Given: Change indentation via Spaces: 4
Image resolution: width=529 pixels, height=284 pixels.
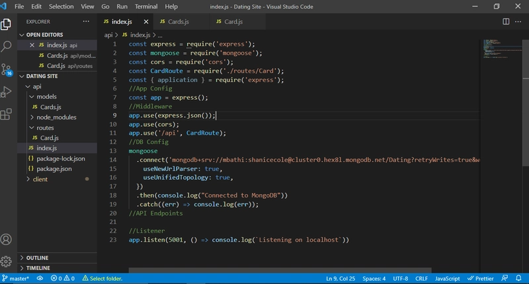Looking at the screenshot, I should pyautogui.click(x=374, y=279).
